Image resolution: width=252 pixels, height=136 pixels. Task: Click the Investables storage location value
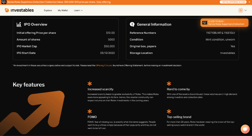227,53
